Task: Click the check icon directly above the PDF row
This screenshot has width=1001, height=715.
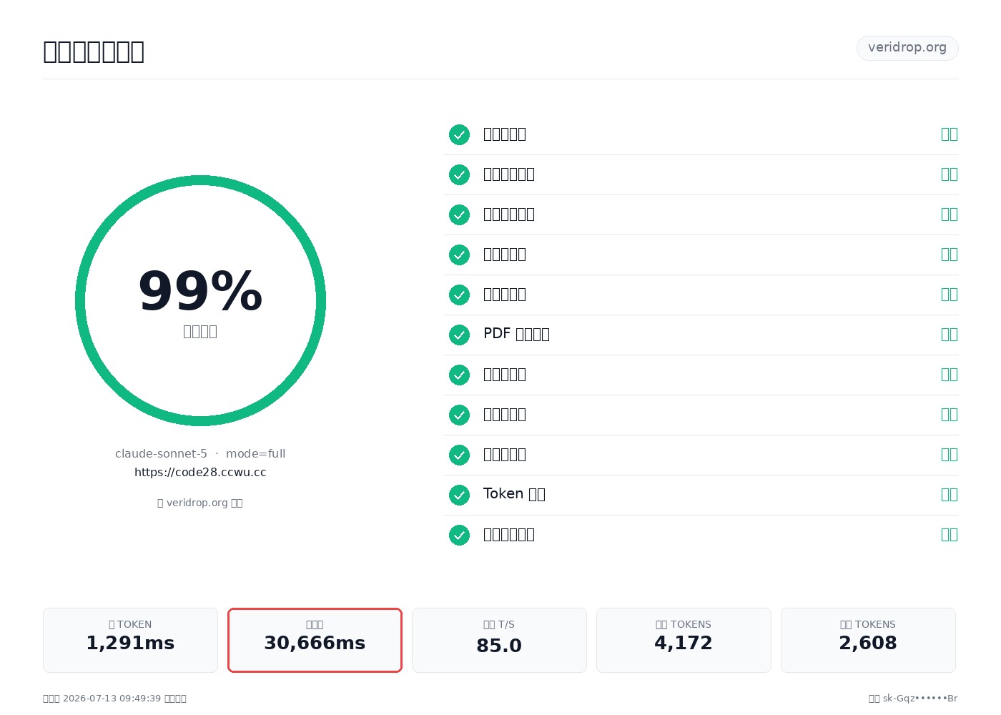Action: pos(459,295)
